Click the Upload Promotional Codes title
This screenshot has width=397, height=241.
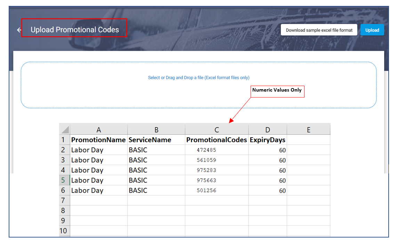pos(74,30)
